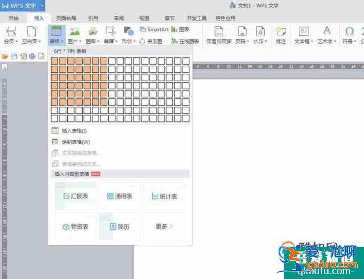Image resolution: width=364 pixels, height=279 pixels.
Task: Click the save disk icon in quick toolbar
Action: coord(14,56)
